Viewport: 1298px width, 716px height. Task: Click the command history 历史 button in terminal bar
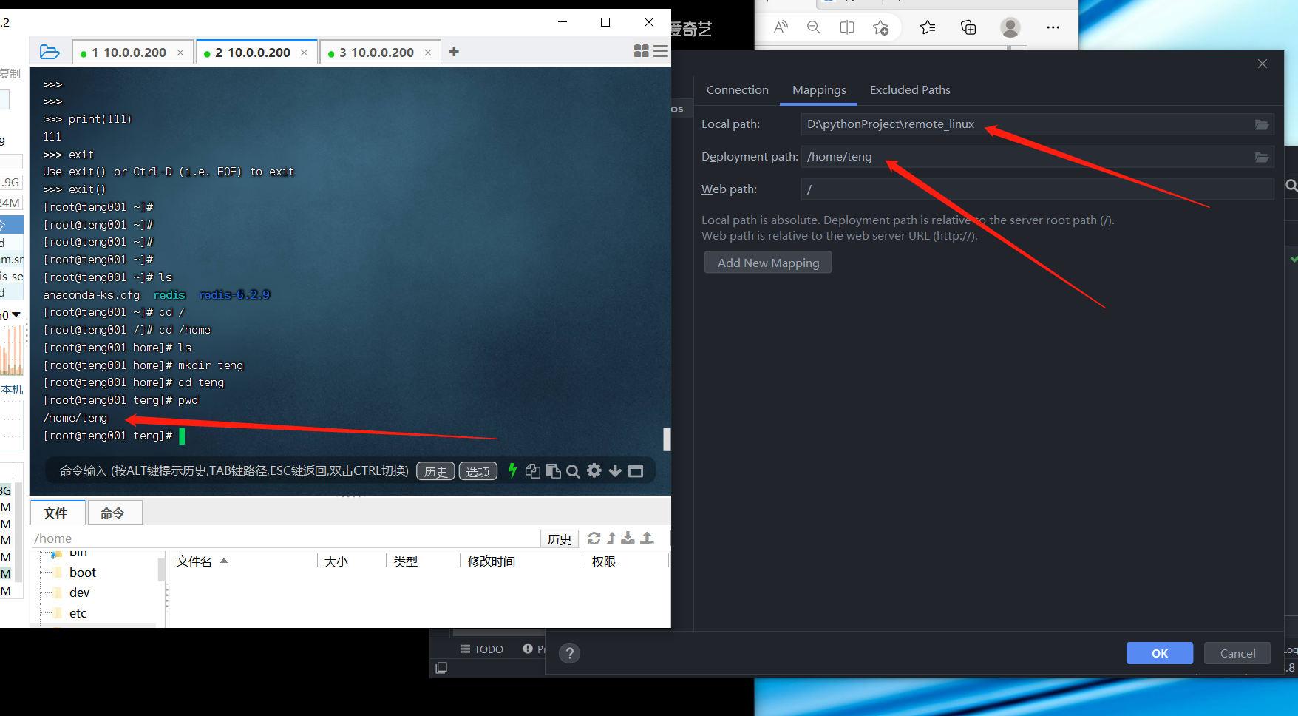[435, 471]
